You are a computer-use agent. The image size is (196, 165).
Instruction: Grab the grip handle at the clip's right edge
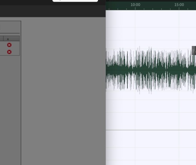pyautogui.click(x=194, y=50)
